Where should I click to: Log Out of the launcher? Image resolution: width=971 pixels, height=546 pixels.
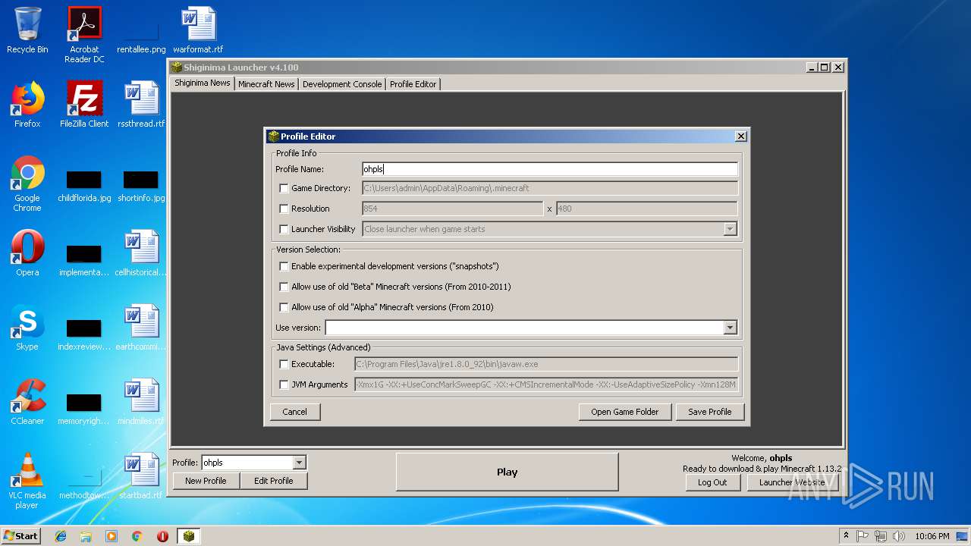click(712, 482)
